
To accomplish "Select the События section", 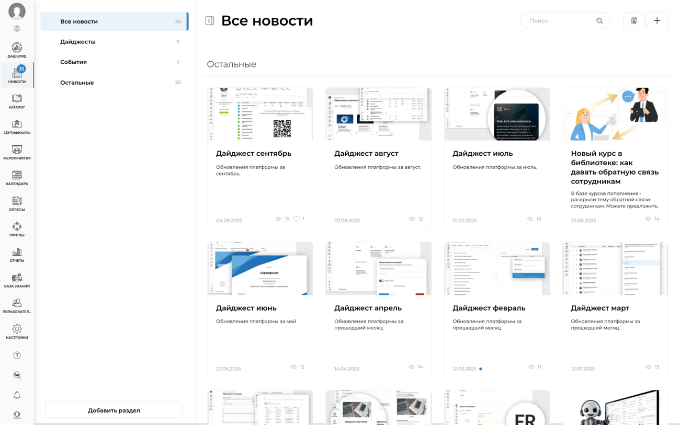I will pyautogui.click(x=115, y=62).
